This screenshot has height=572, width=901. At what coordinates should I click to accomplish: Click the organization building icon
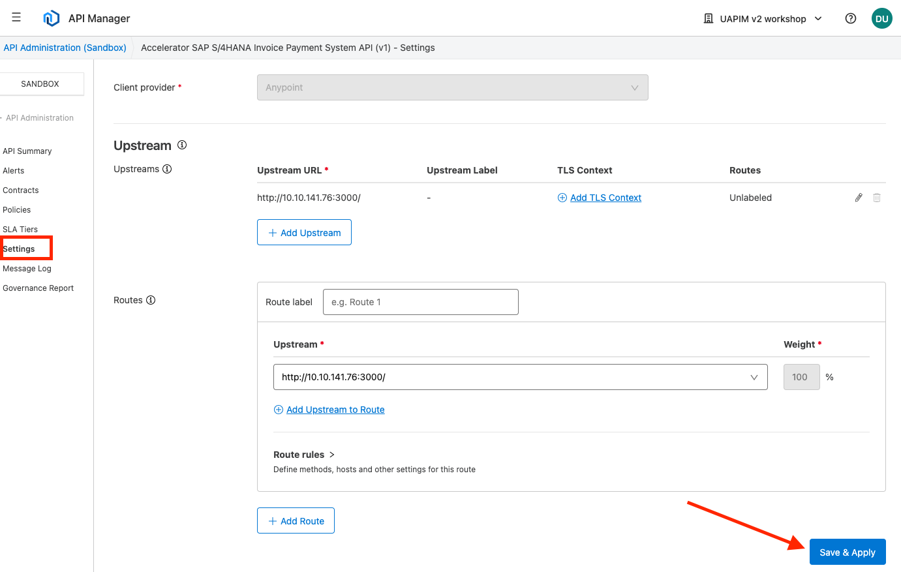[x=709, y=18]
